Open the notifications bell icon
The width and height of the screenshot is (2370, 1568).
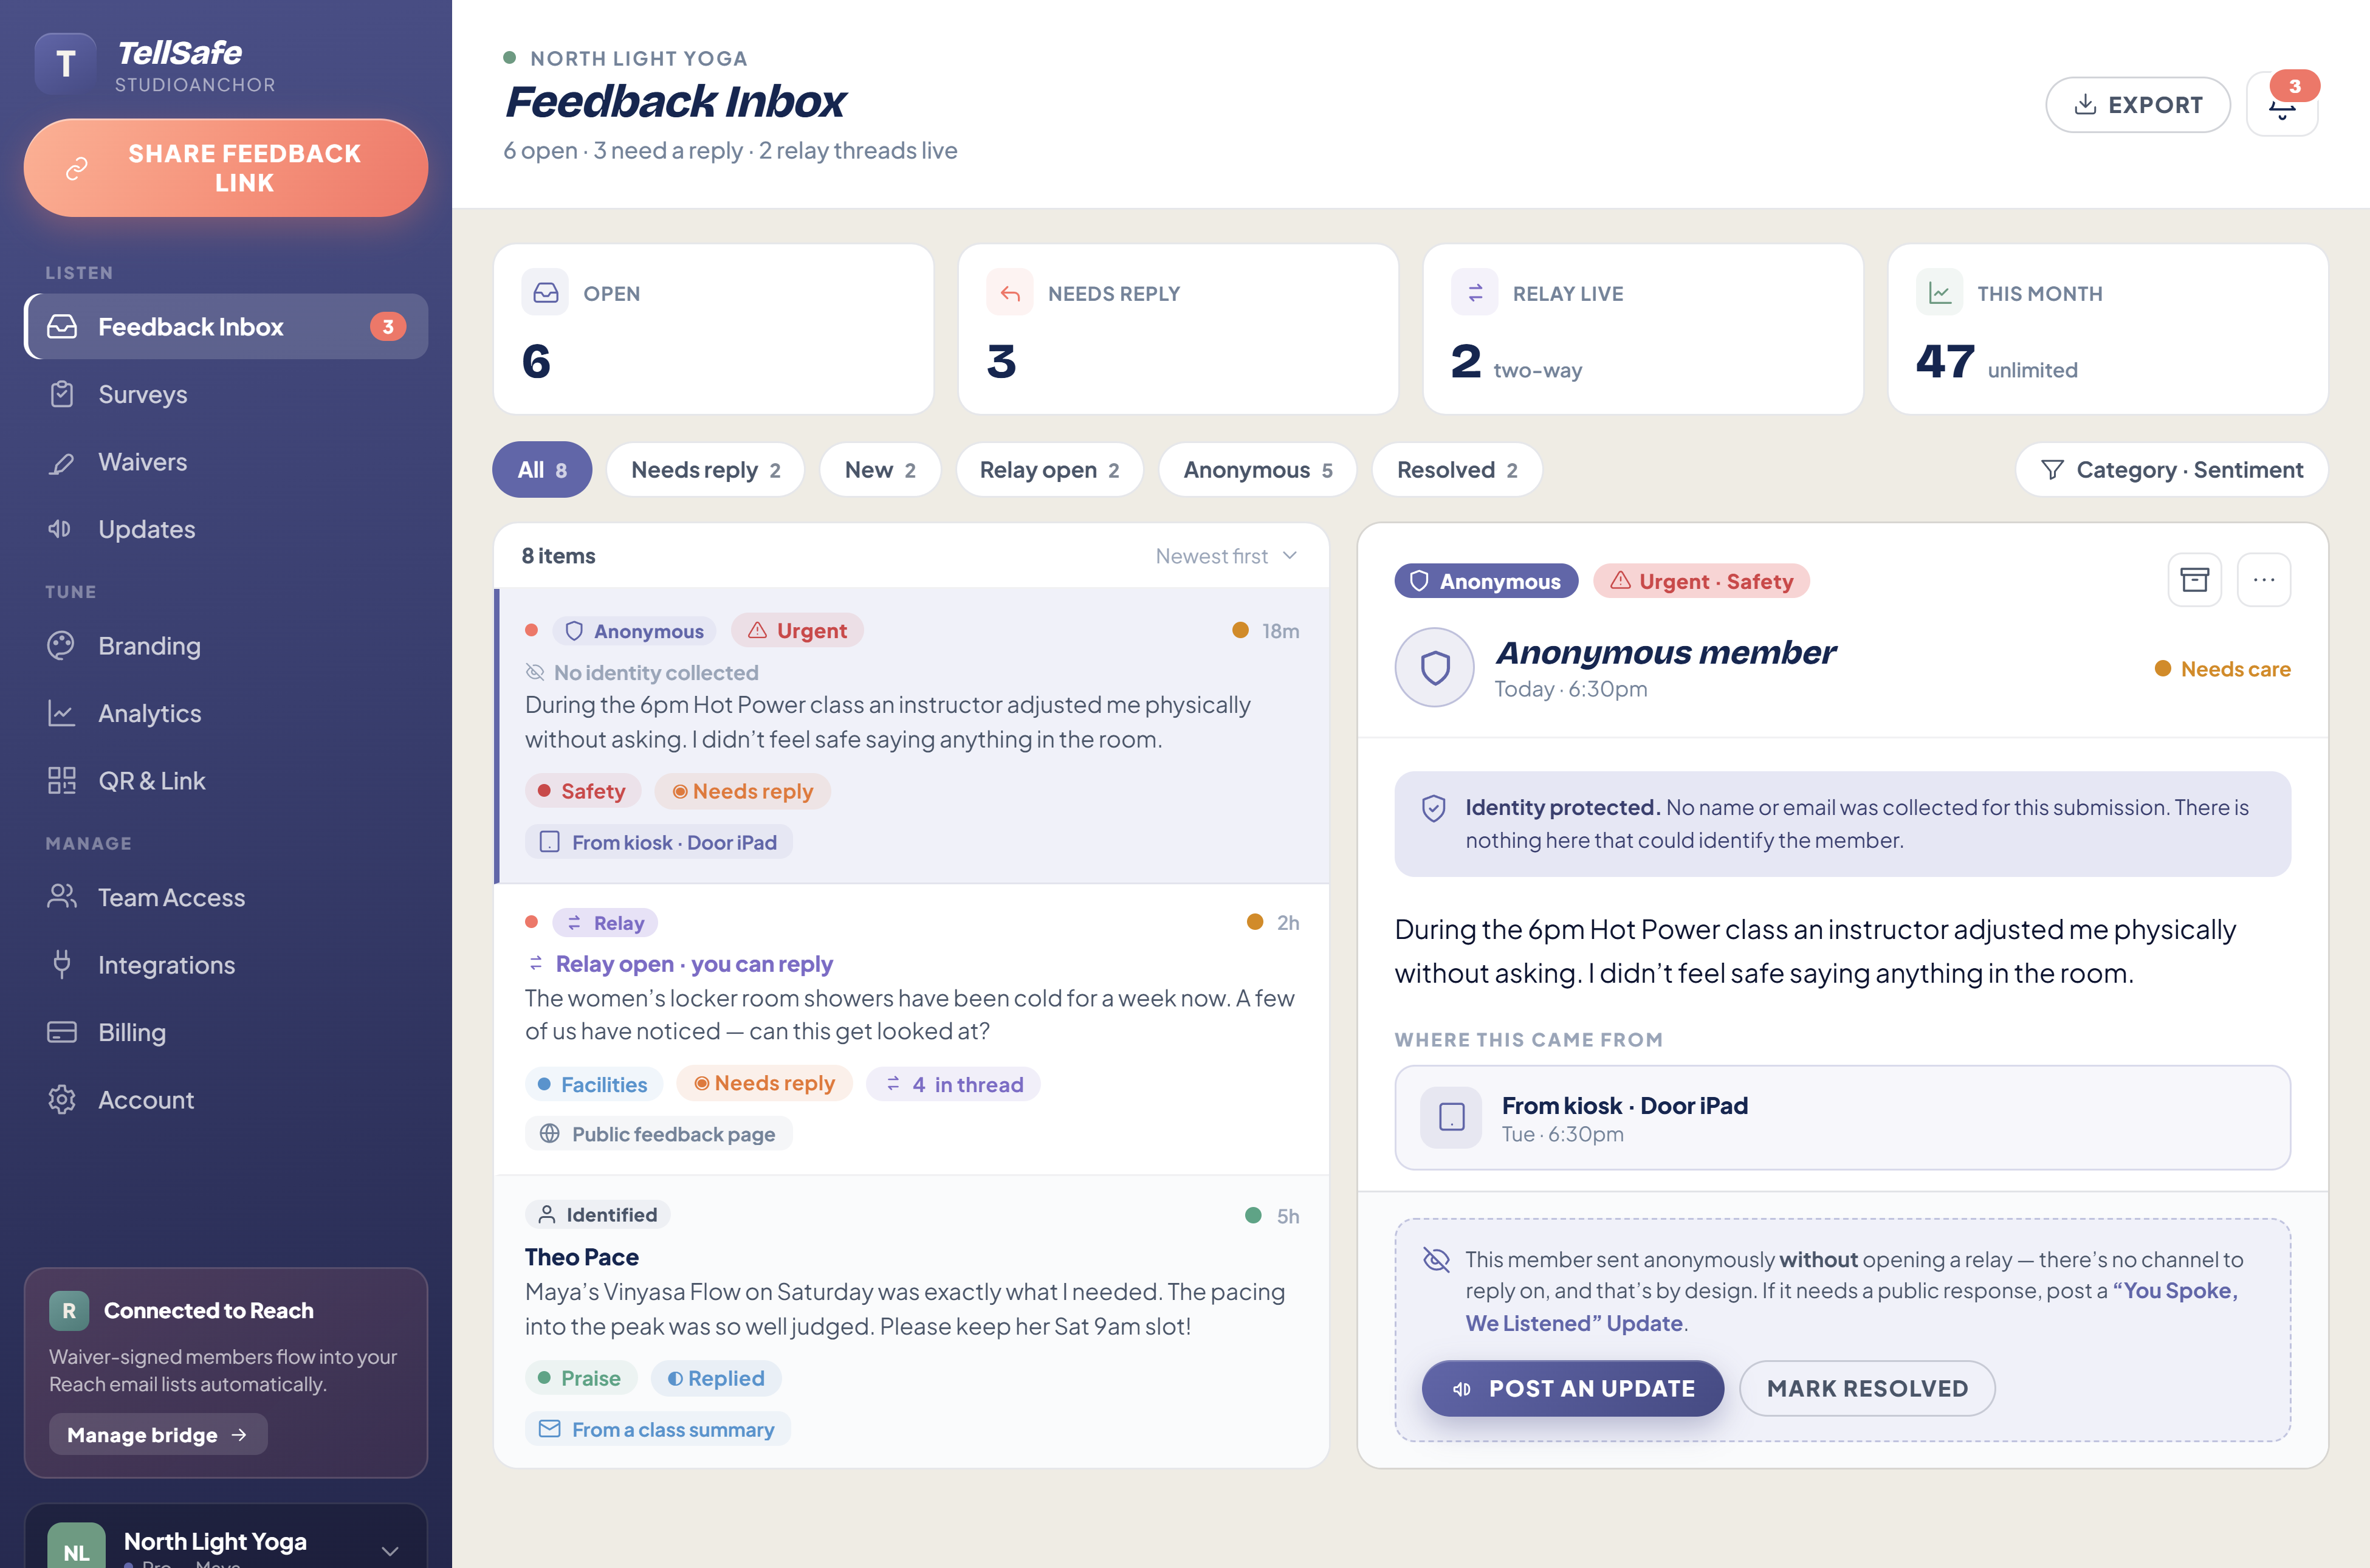(2281, 105)
